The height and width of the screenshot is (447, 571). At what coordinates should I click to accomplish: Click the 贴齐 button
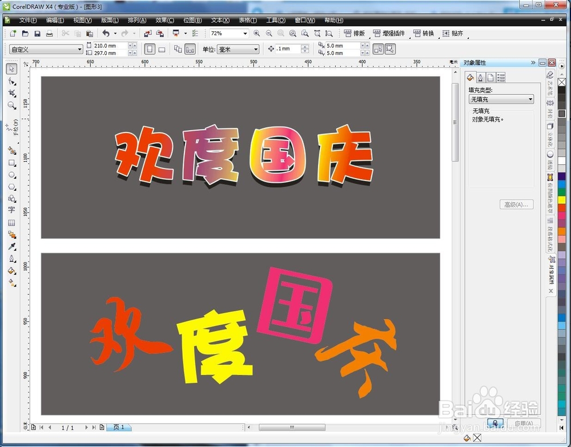[453, 34]
